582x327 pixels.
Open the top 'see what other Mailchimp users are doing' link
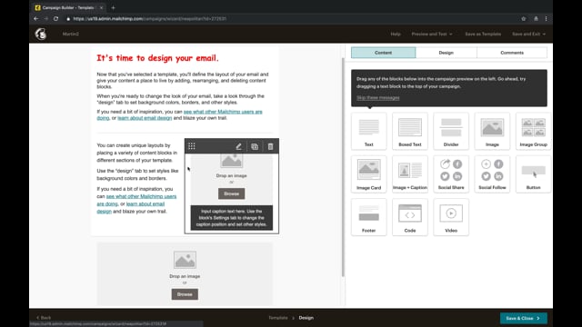click(223, 112)
